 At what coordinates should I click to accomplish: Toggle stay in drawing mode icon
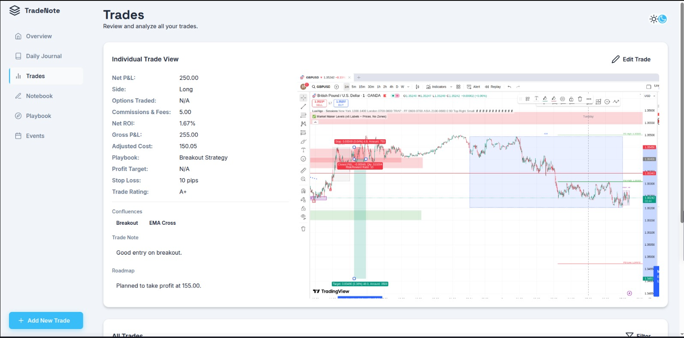pyautogui.click(x=303, y=200)
